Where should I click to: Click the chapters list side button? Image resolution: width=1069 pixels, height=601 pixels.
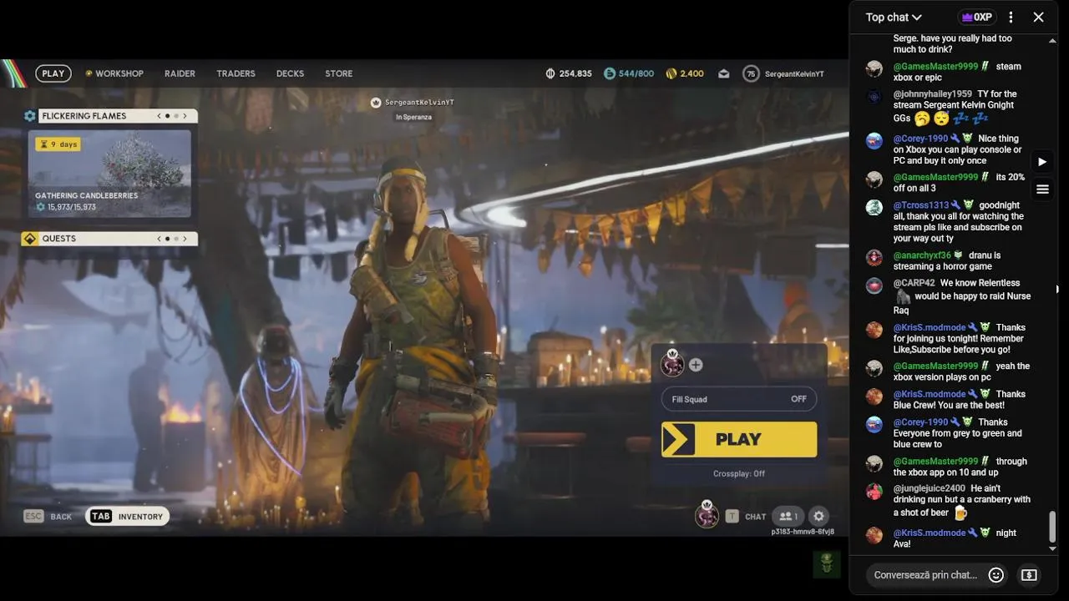click(1042, 189)
